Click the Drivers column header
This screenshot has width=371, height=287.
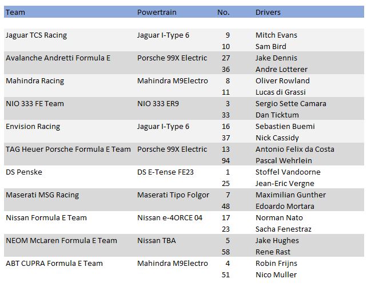point(268,12)
